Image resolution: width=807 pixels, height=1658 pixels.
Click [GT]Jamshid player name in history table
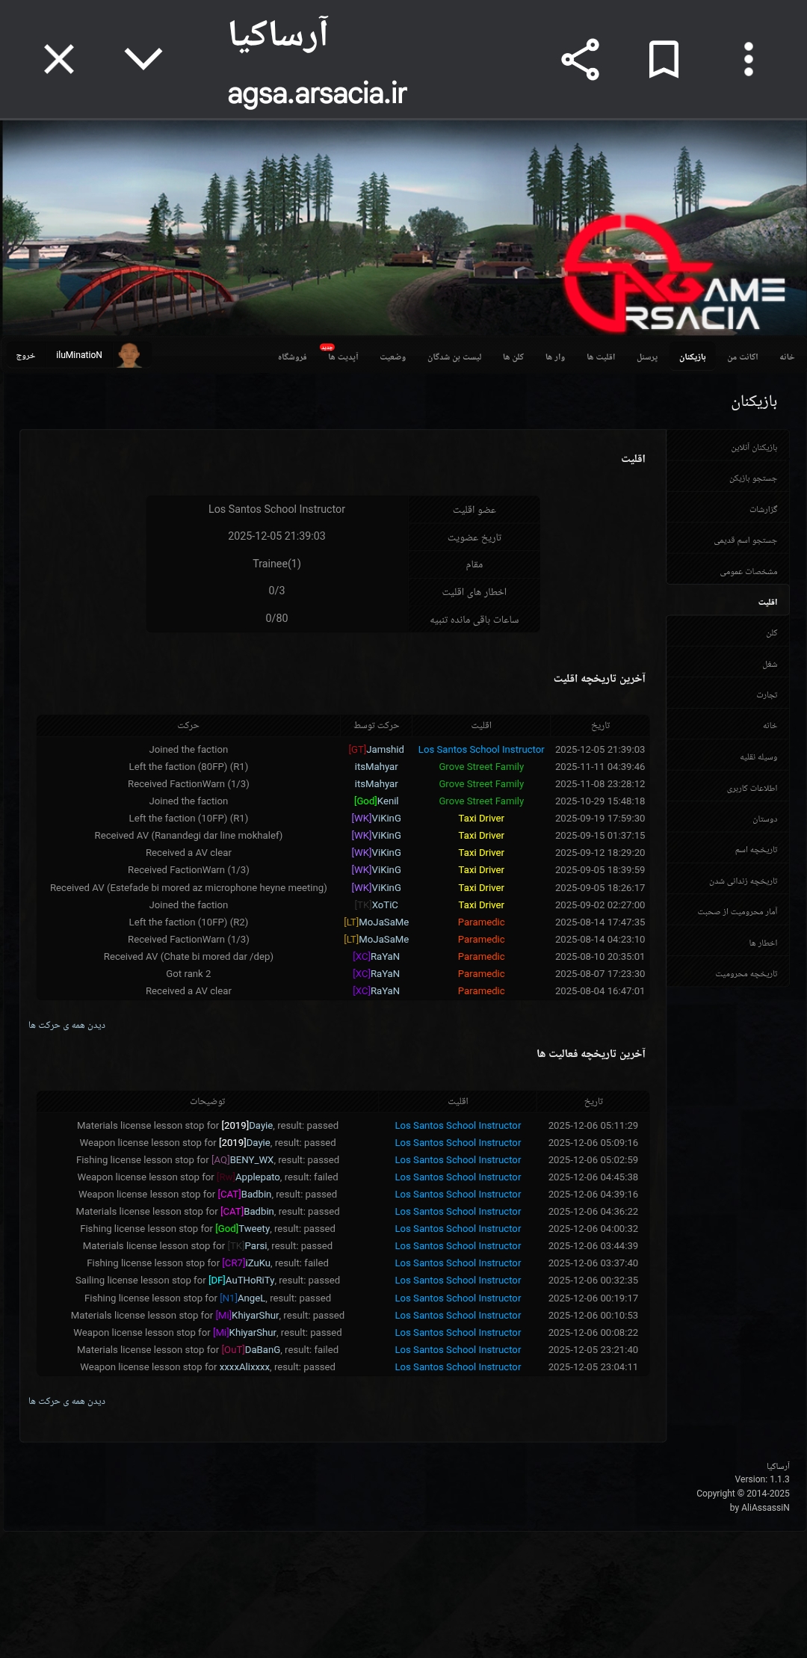point(376,750)
